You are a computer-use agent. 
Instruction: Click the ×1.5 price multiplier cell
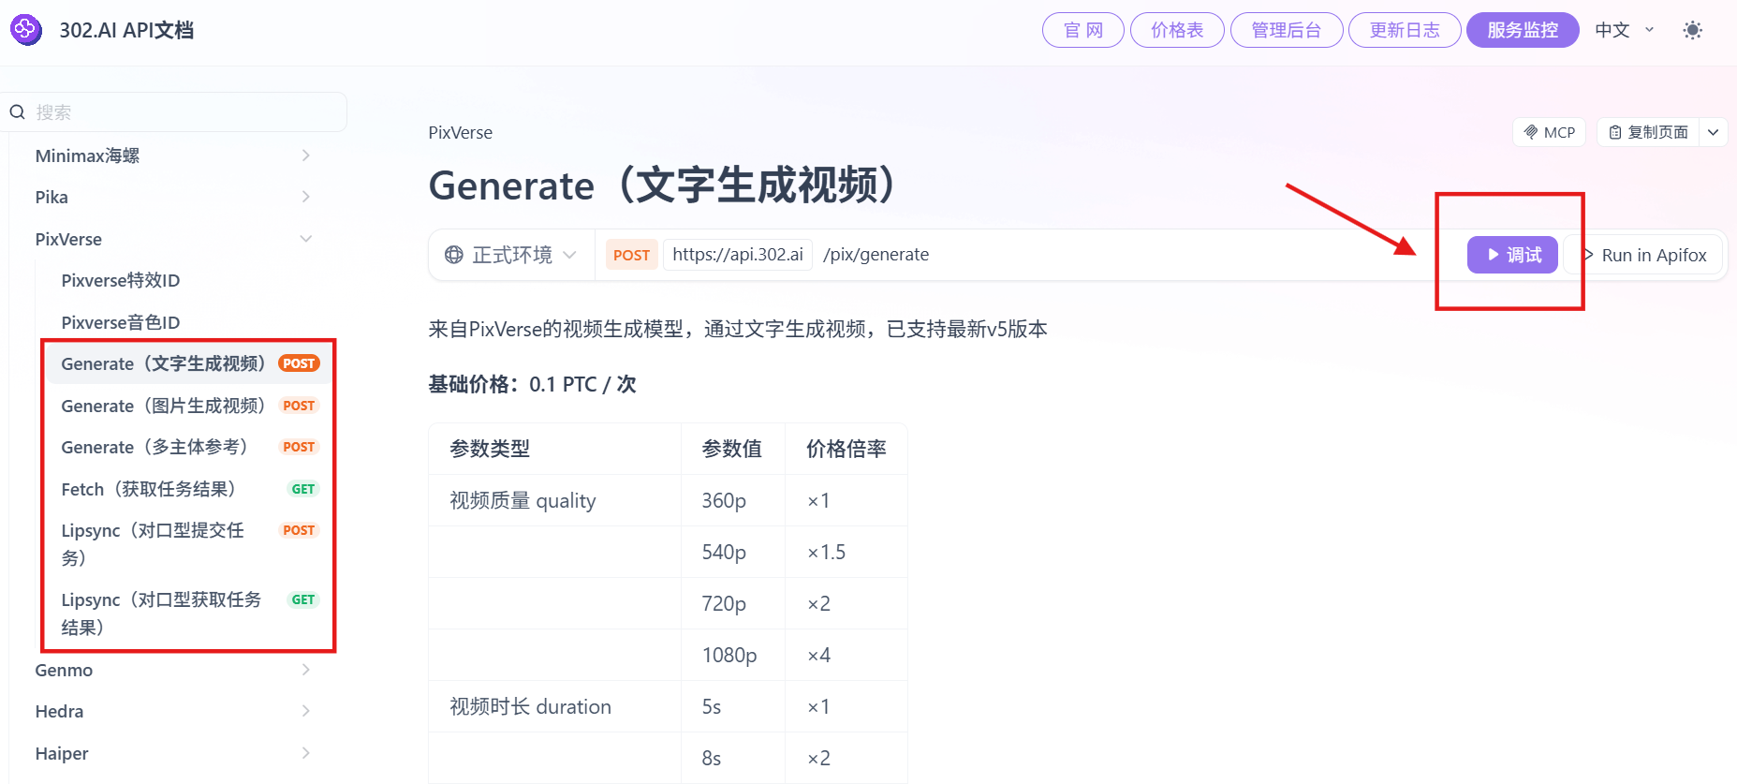pyautogui.click(x=846, y=552)
